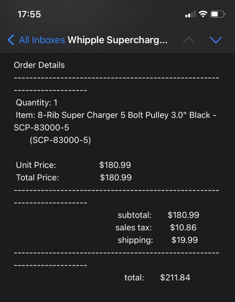Tap the battery indicator icon
The width and height of the screenshot is (235, 302).
point(218,14)
